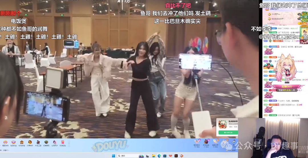The image size is (308, 158).
Task: Open File Explorer from the taskbar
Action: click(x=153, y=156)
